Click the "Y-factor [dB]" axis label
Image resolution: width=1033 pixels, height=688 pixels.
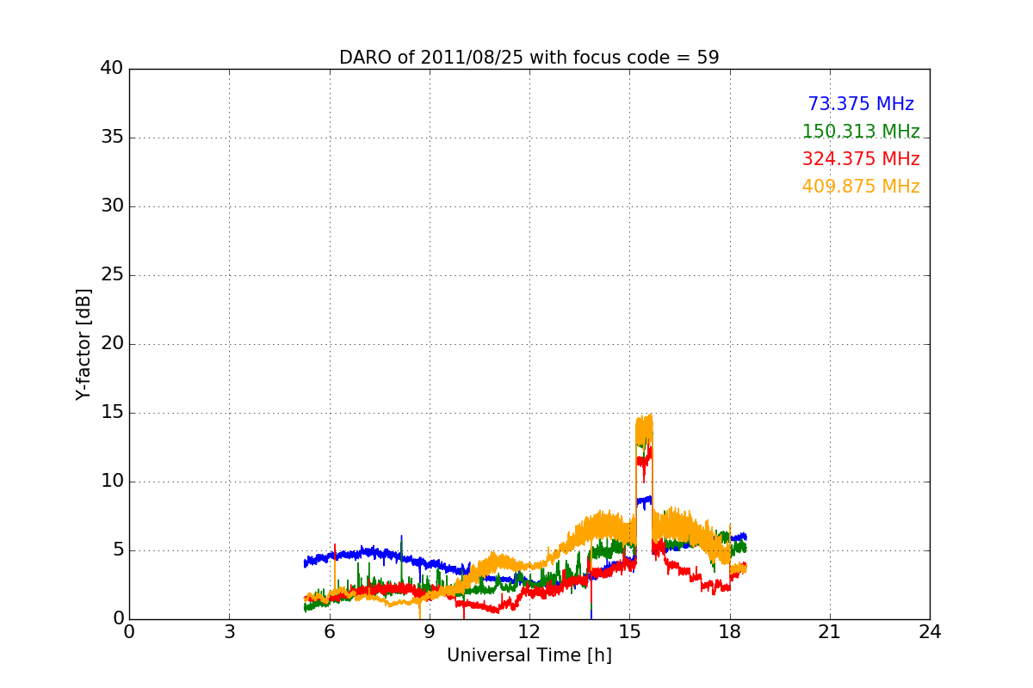pyautogui.click(x=84, y=344)
